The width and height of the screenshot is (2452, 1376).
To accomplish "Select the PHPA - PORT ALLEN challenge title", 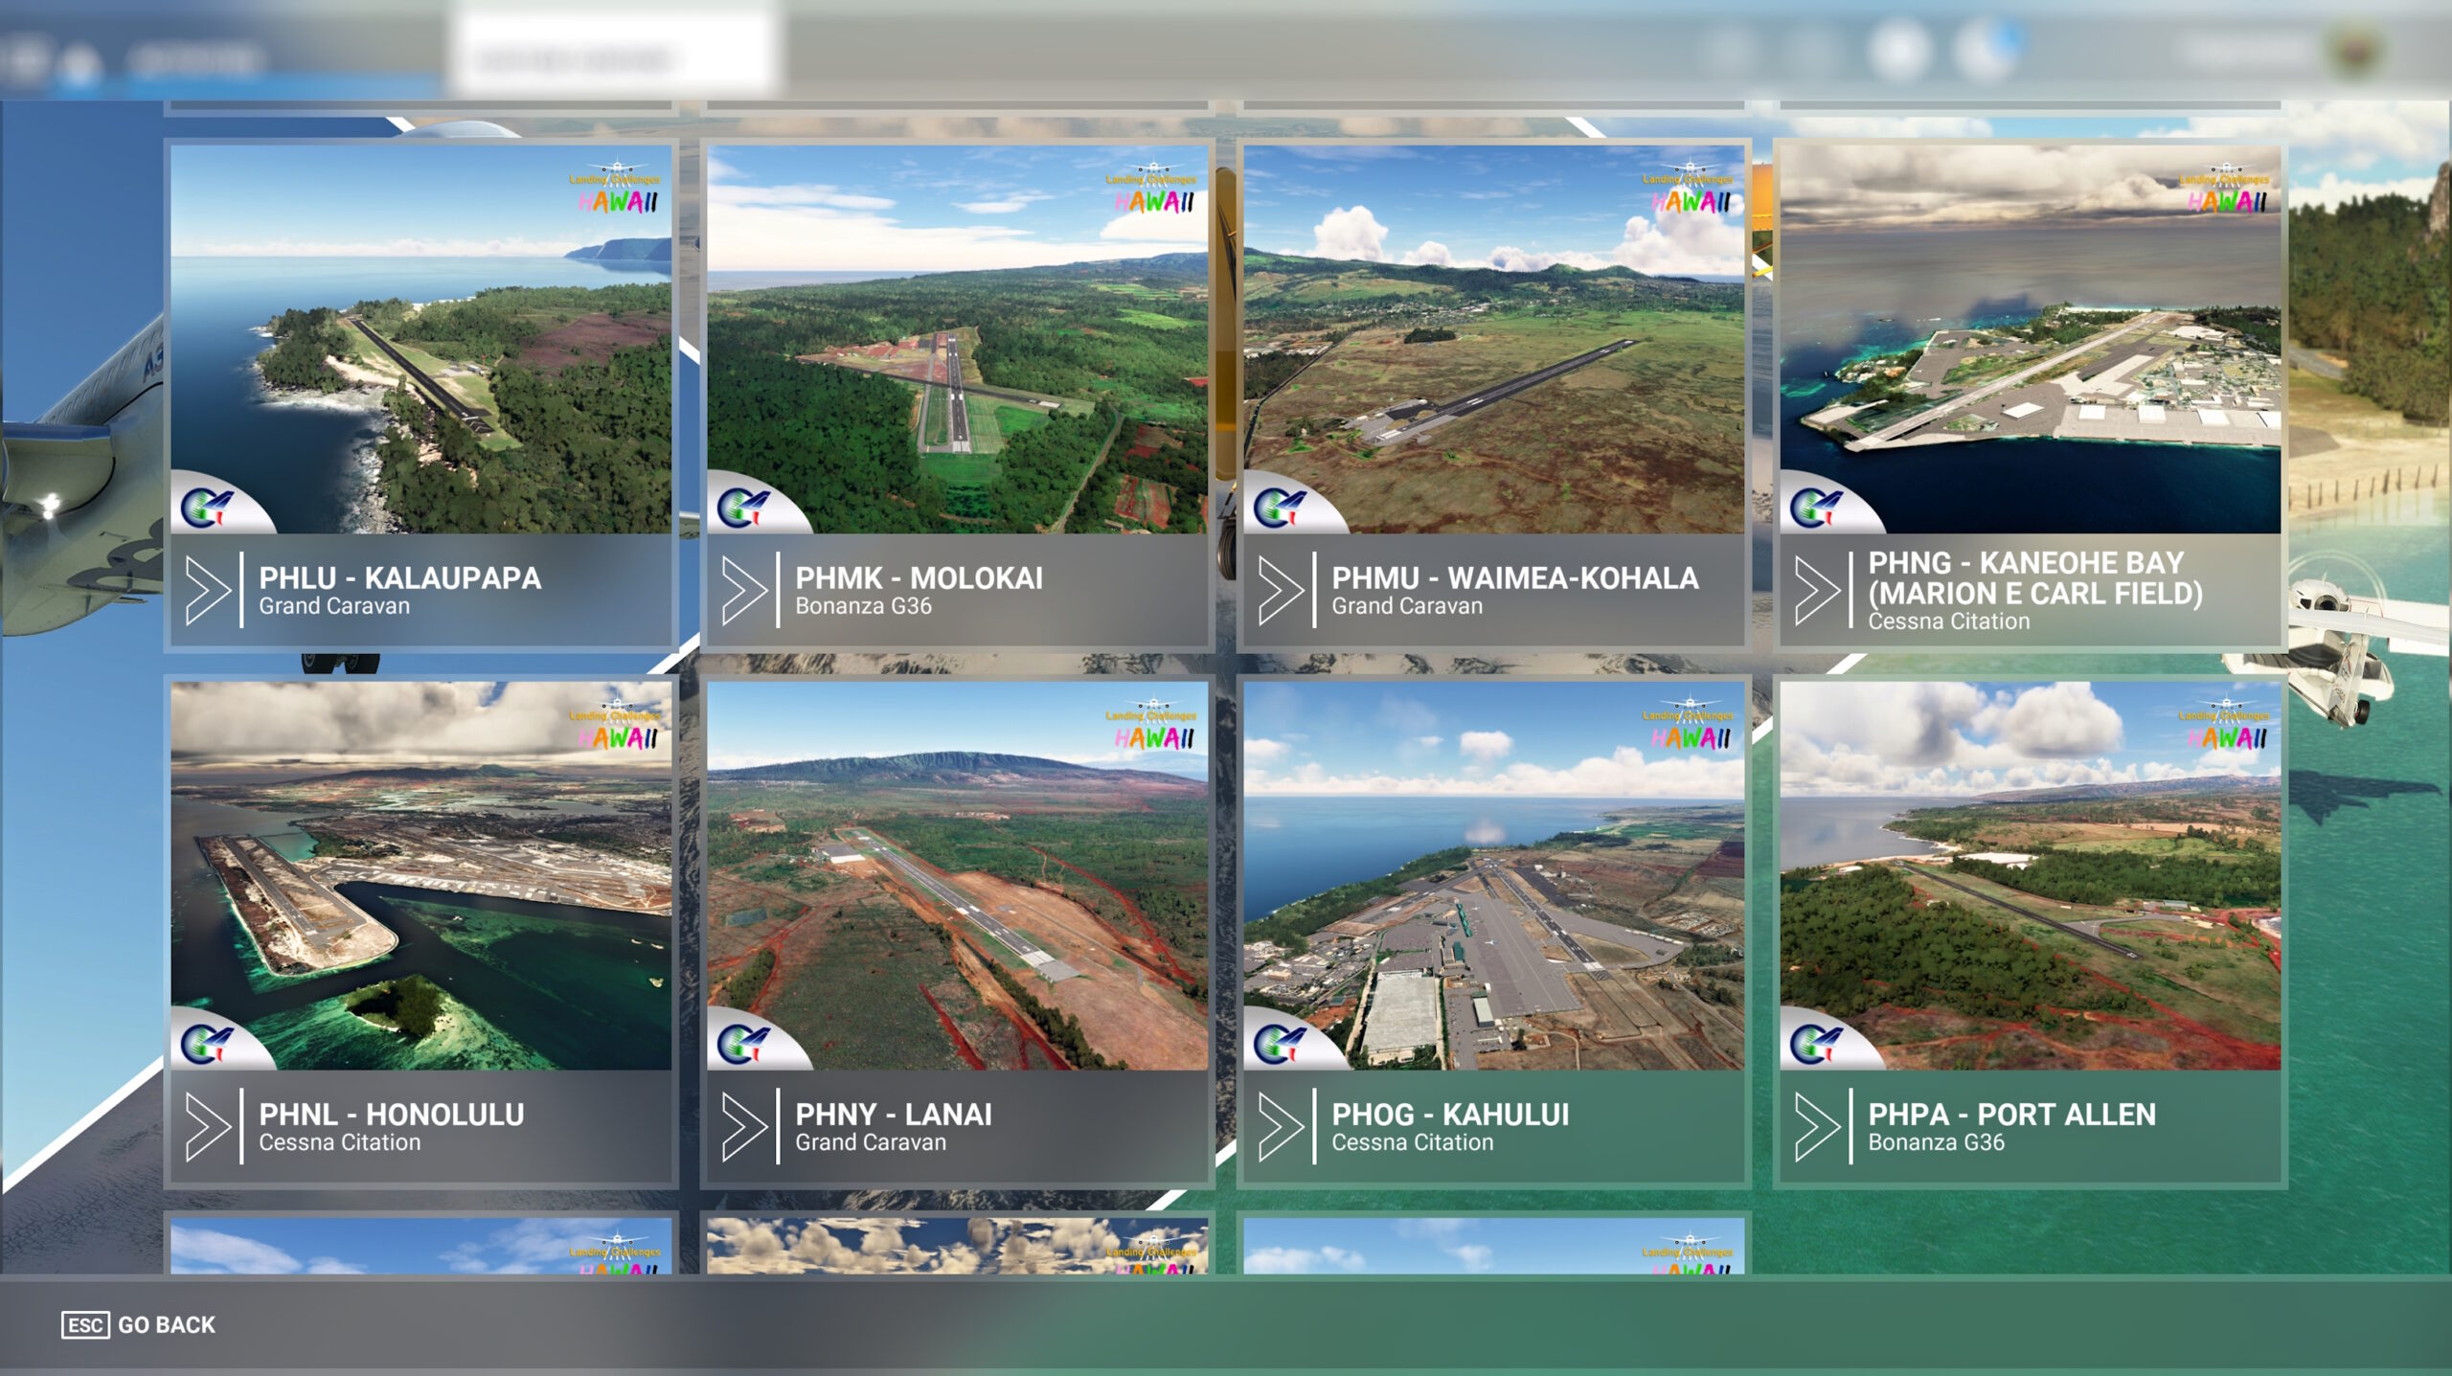I will [x=2012, y=1115].
